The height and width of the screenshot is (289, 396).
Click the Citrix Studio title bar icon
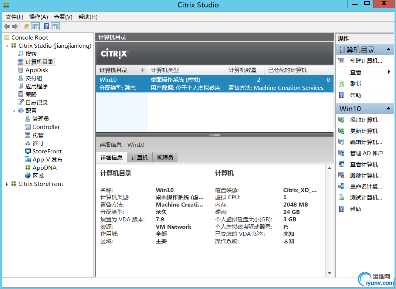click(x=6, y=4)
